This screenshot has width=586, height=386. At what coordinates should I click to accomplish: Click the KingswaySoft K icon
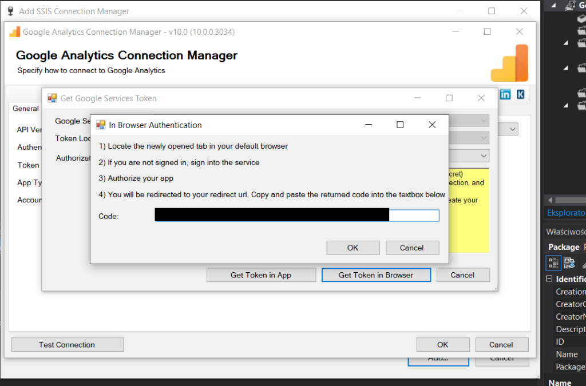pos(521,94)
